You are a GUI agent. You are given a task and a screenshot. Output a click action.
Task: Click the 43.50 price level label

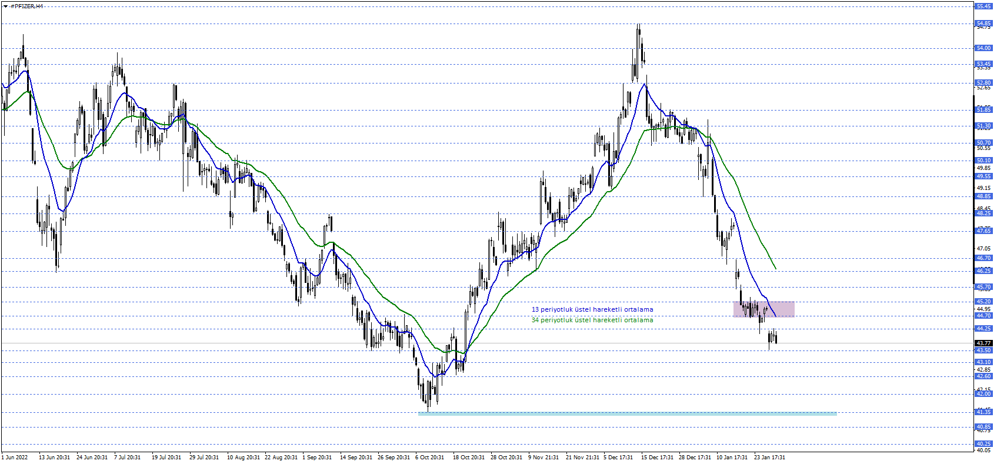[983, 350]
